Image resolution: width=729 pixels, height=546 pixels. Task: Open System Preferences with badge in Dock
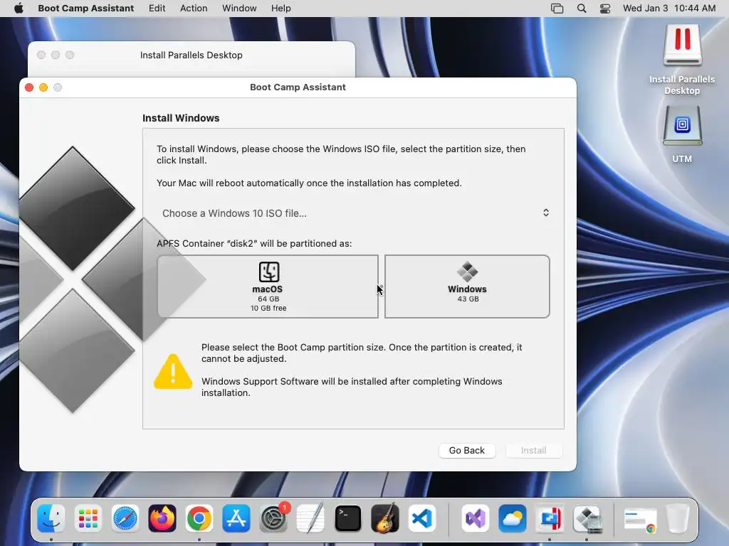(273, 518)
